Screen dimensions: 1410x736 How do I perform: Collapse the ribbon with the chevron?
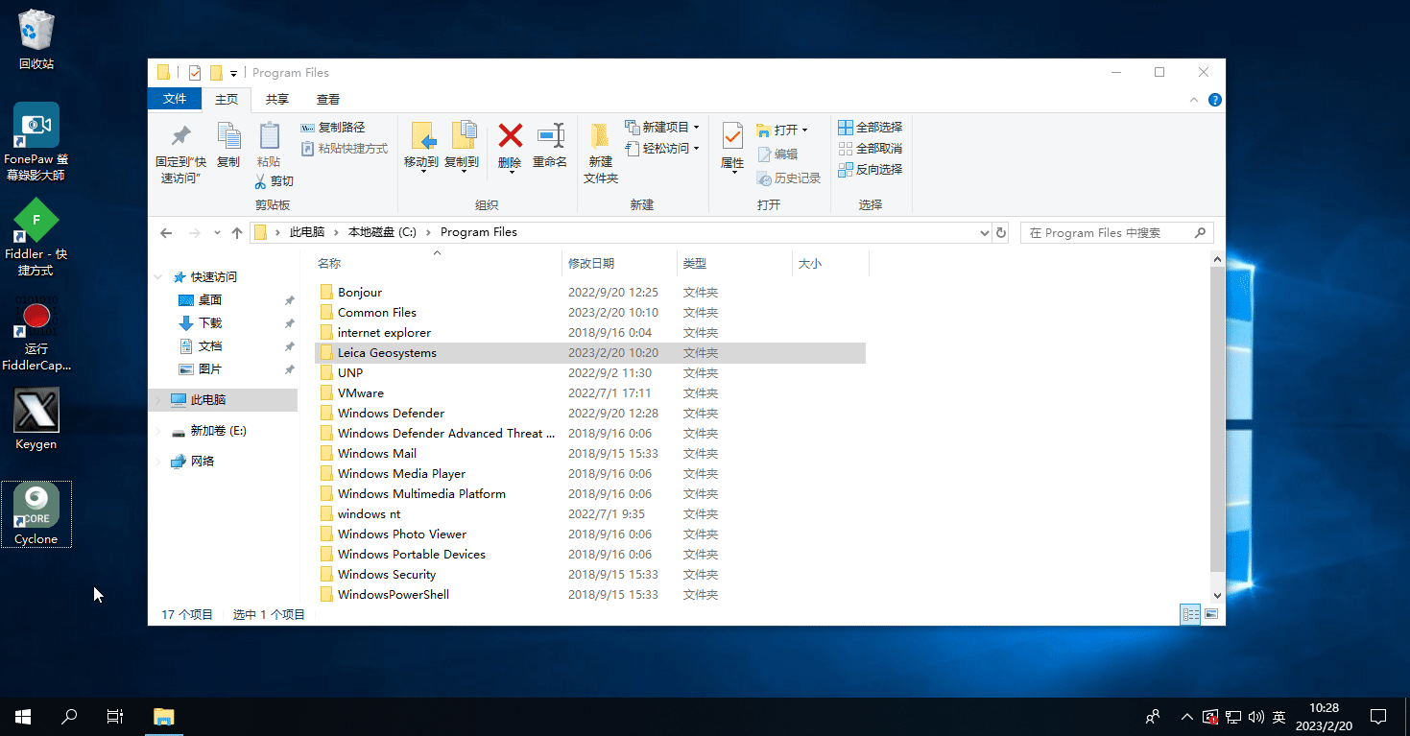point(1194,100)
